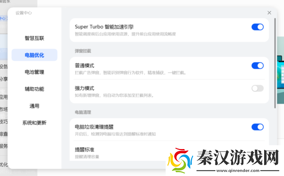Open 系统和更新 section
Screen dimensions: 284x176
(35, 123)
